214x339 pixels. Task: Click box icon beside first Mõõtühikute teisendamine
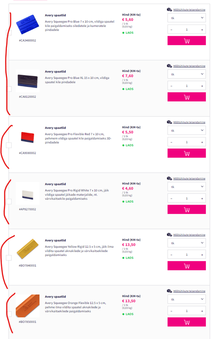tap(169, 9)
